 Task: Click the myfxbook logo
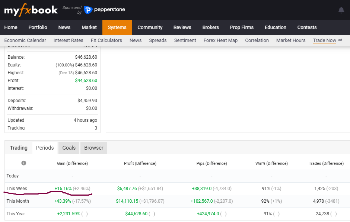point(31,10)
